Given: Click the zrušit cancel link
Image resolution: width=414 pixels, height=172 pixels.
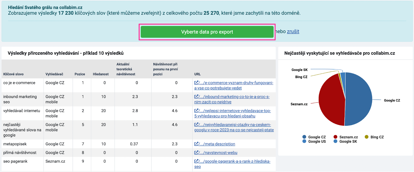Looking at the screenshot, I should click(293, 31).
